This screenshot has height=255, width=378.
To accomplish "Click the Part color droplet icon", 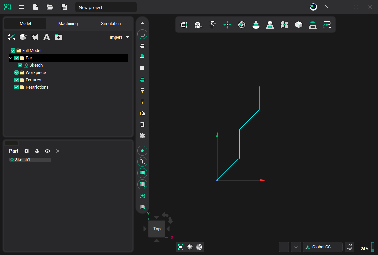I will [37, 151].
